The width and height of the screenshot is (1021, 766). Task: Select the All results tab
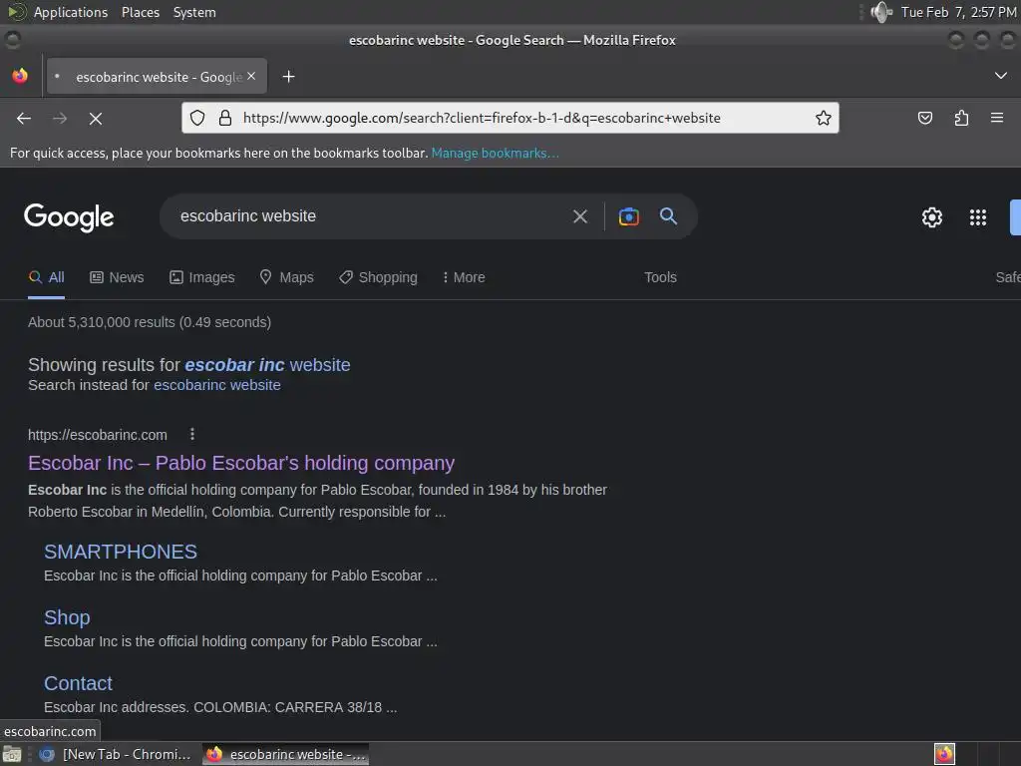tap(46, 277)
